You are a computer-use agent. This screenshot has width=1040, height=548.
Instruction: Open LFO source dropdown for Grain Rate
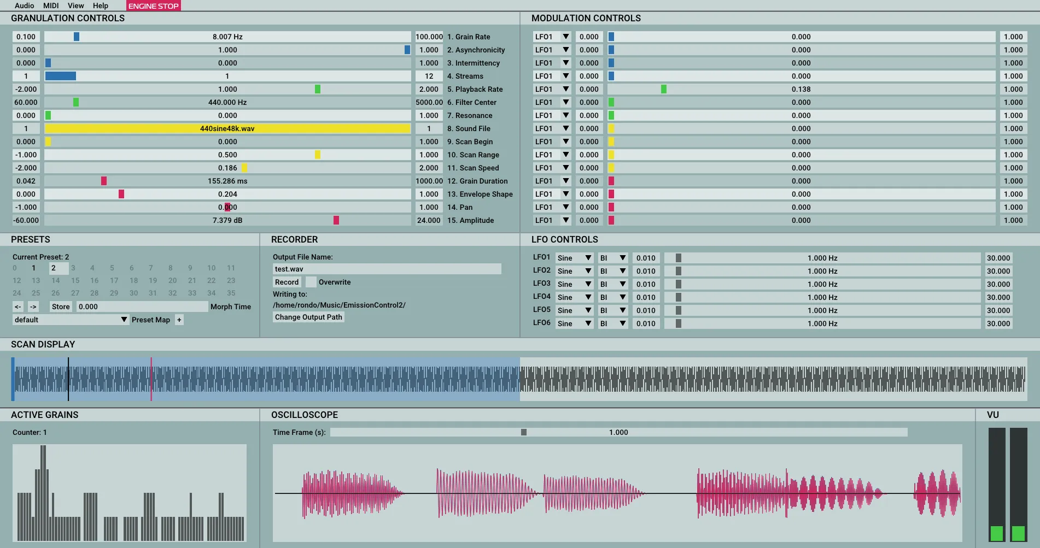click(552, 37)
